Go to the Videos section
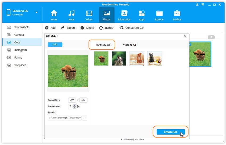226x145 pixels. 89,13
